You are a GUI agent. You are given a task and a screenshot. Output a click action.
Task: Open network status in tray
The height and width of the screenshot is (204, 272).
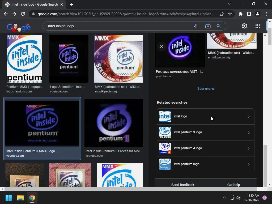[x=232, y=198]
